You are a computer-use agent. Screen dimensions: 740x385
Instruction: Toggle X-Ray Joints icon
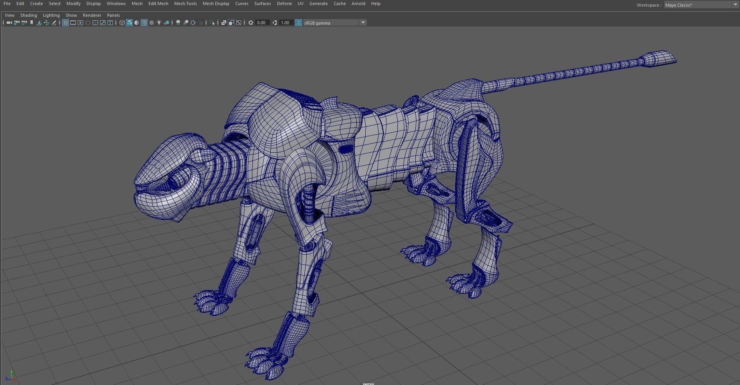click(x=239, y=23)
